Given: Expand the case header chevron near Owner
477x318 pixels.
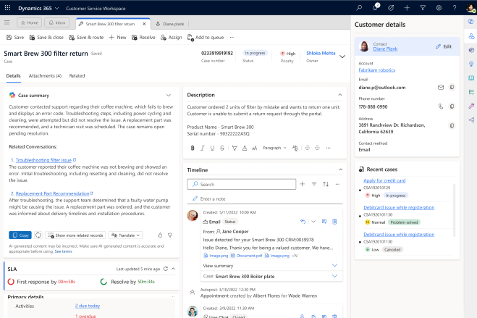Looking at the screenshot, I should click(342, 57).
